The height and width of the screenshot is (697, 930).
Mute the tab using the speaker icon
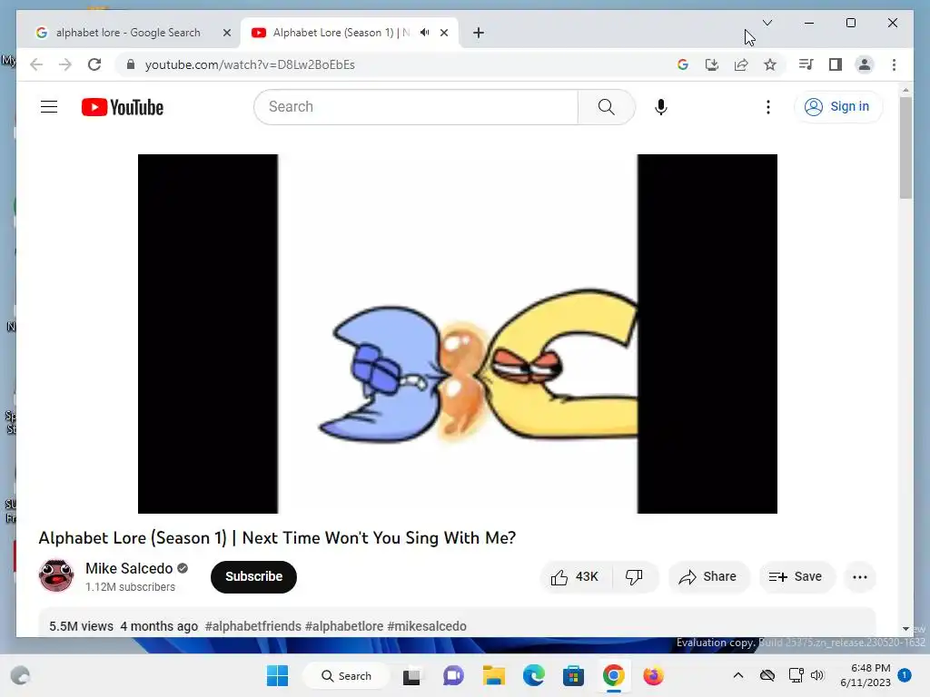tap(425, 33)
